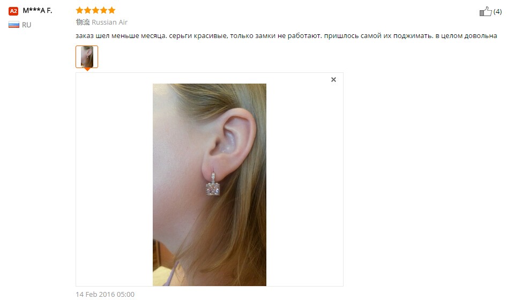Click the fifth orange rating star
Viewport: 507px width, 300px height.
tap(112, 10)
